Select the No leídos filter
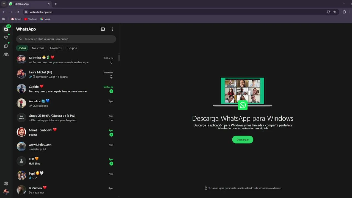The width and height of the screenshot is (352, 198). coord(38,48)
